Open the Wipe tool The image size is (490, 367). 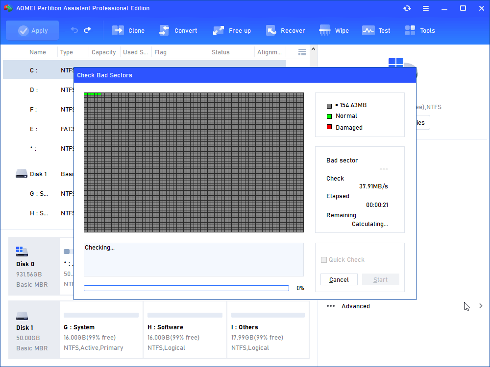(334, 30)
